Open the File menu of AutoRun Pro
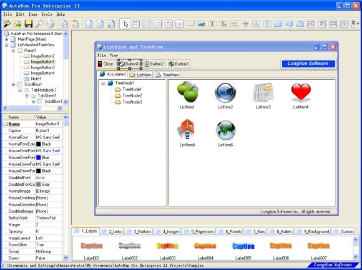This screenshot has width=362, height=270. [x=7, y=14]
